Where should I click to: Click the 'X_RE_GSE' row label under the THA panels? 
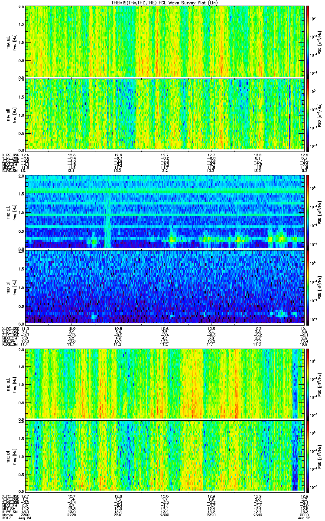[10, 155]
